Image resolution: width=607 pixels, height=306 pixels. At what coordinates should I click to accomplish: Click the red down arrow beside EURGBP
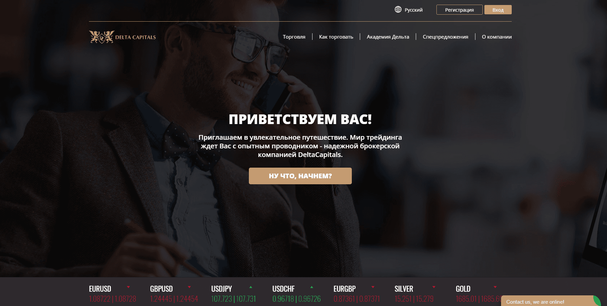(373, 287)
